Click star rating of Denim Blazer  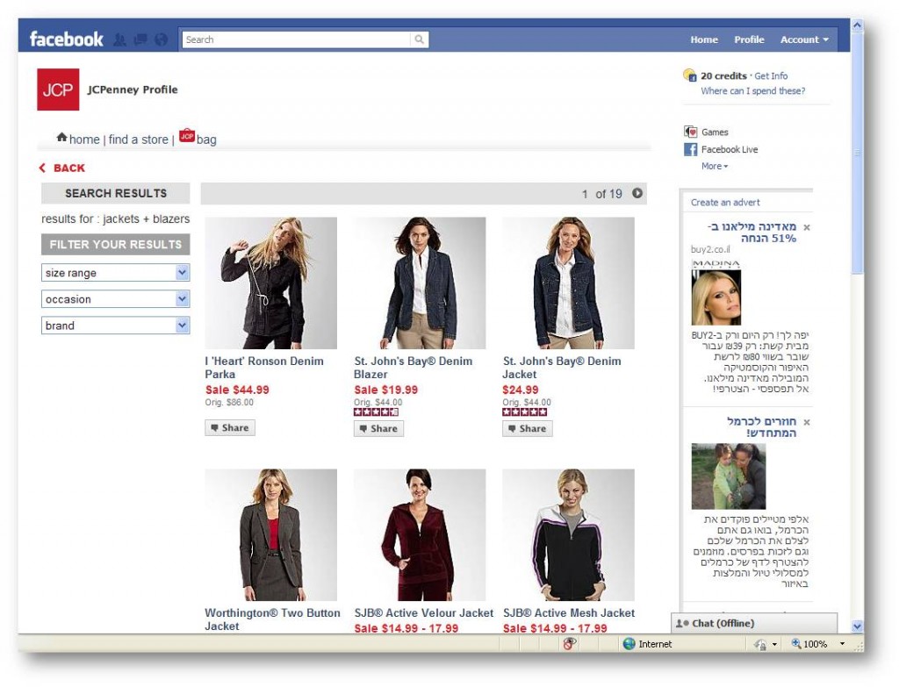(x=376, y=412)
